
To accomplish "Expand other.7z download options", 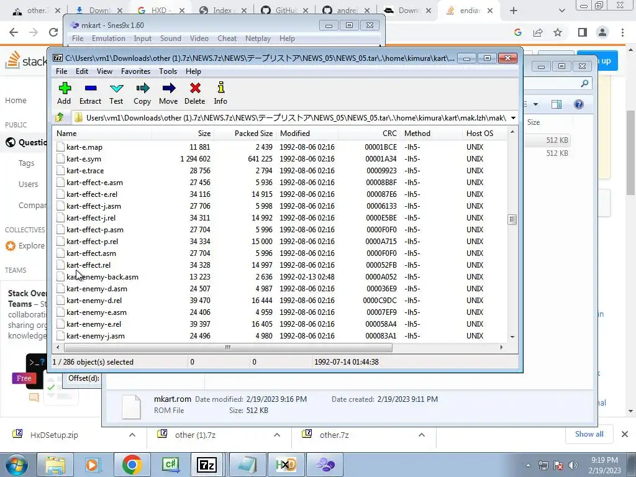I will [422, 435].
